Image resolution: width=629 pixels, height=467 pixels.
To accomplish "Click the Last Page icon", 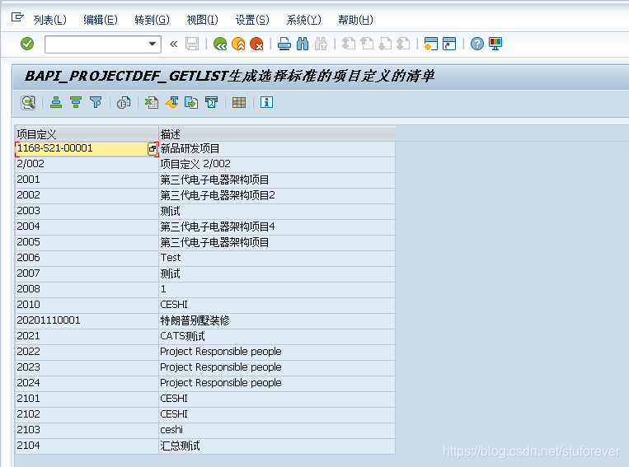I will click(403, 44).
